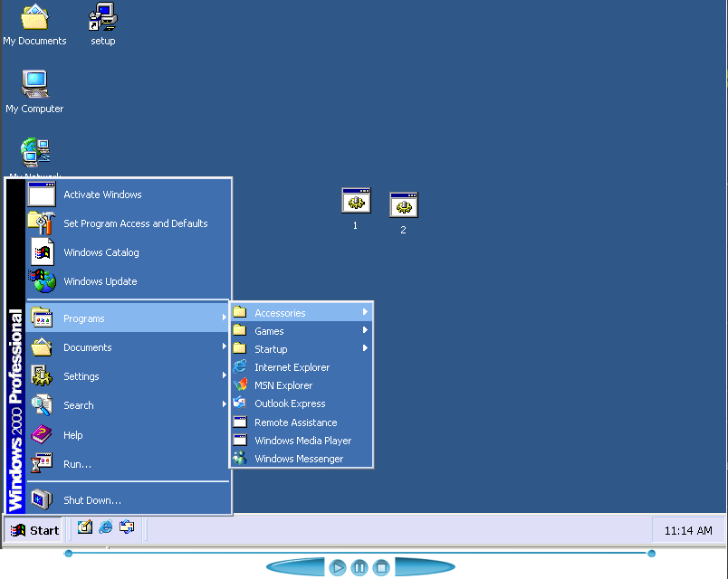Click the taskbar clock 11:14 AM

click(688, 530)
